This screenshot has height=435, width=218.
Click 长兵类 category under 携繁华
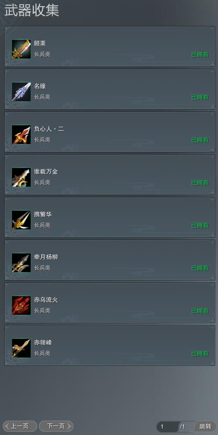tap(42, 225)
